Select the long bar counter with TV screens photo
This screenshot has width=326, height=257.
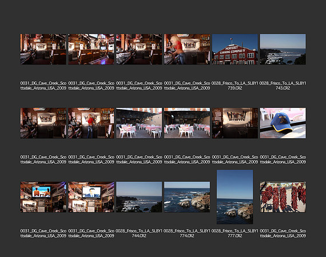[x=91, y=49]
